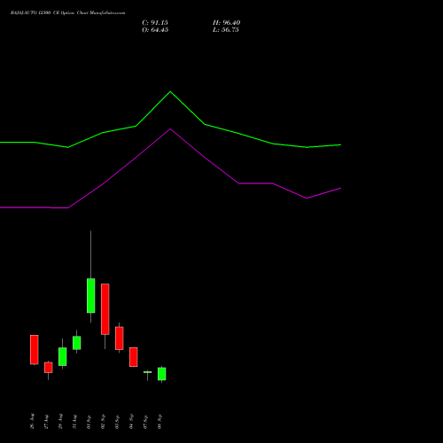443x443 pixels.
Task: Select the 31 Aug date label
Action: pos(74,421)
